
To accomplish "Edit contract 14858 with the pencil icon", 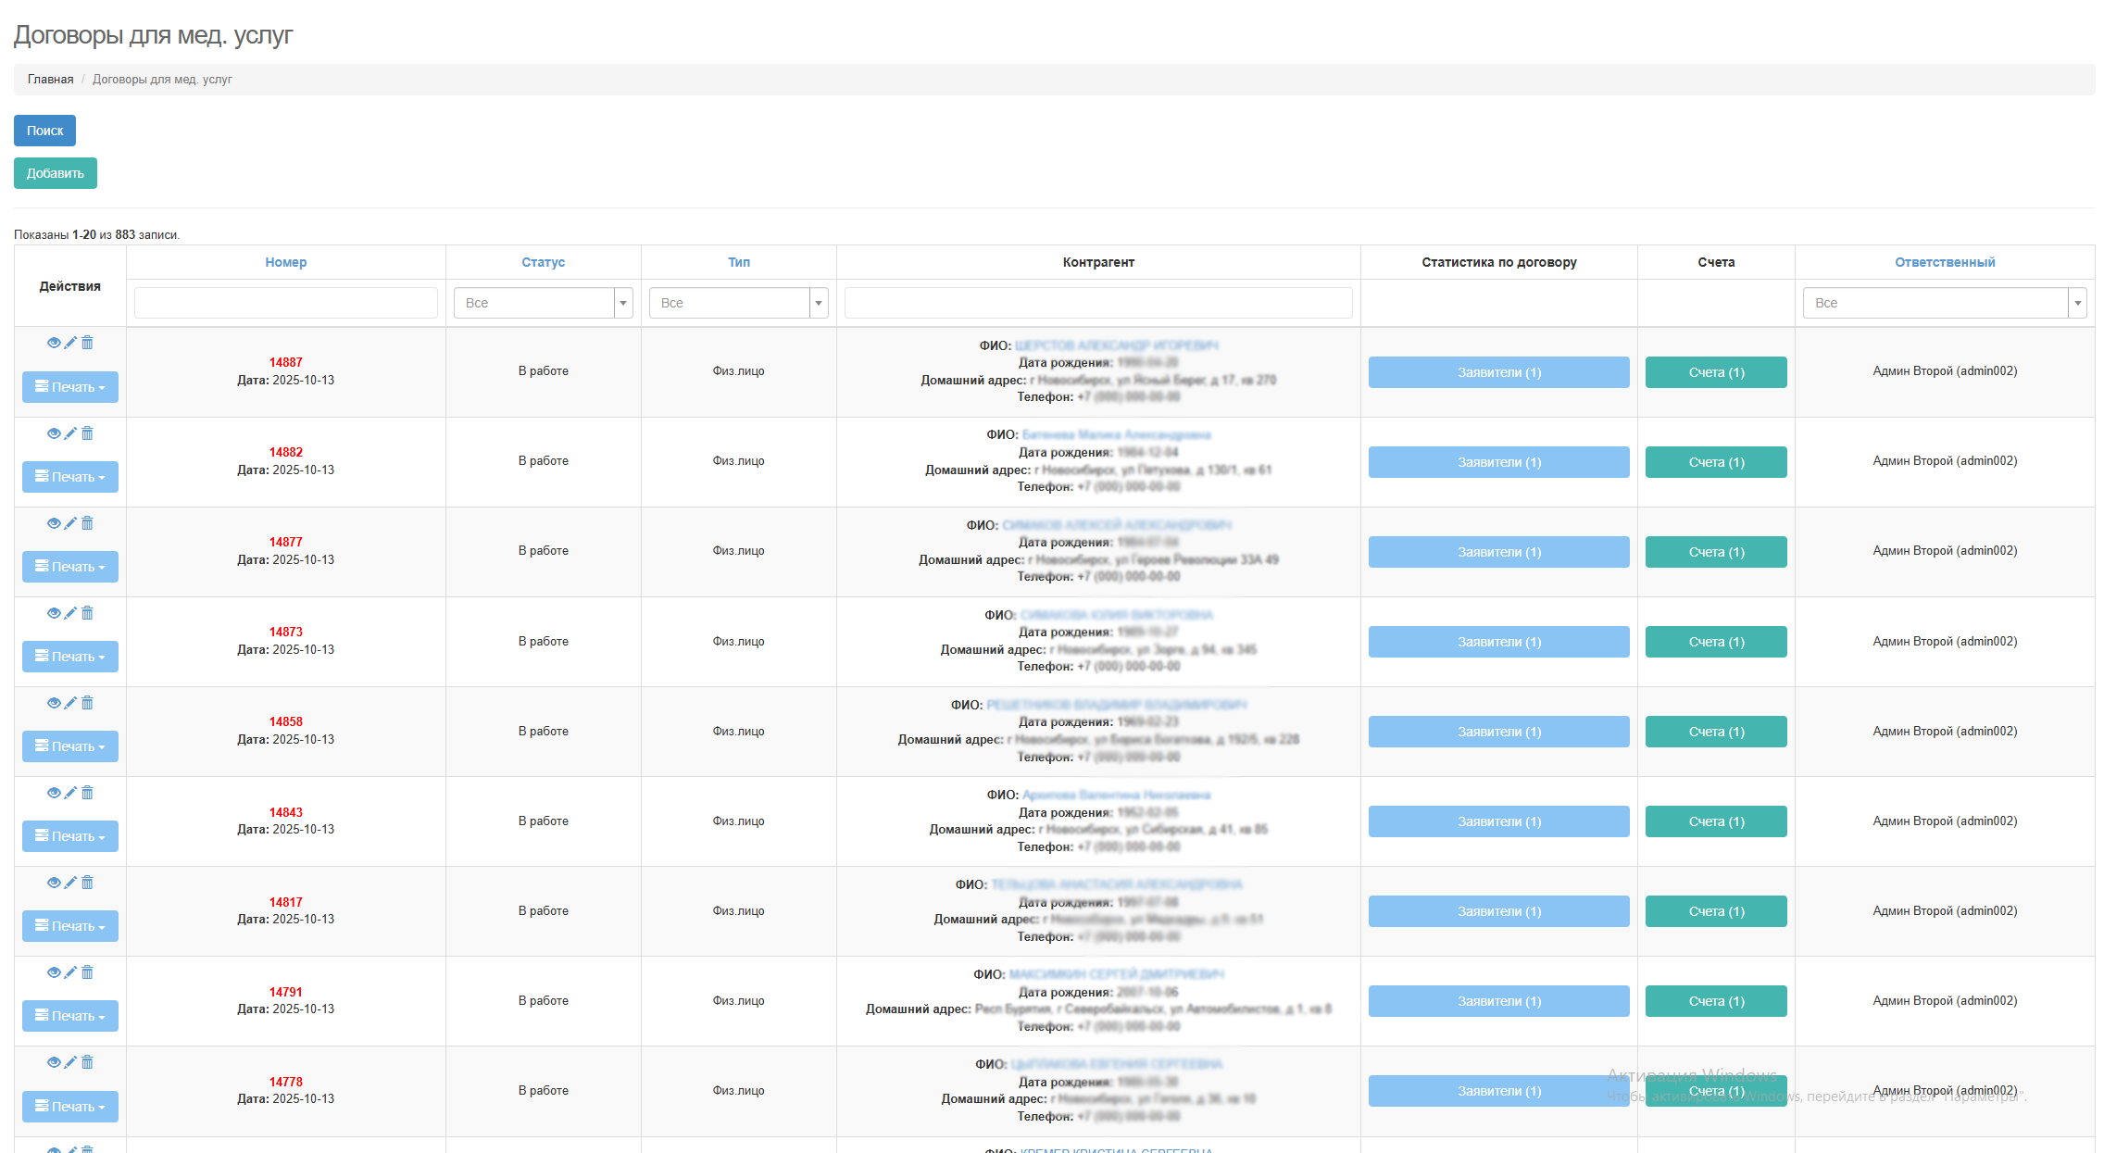I will tap(70, 703).
